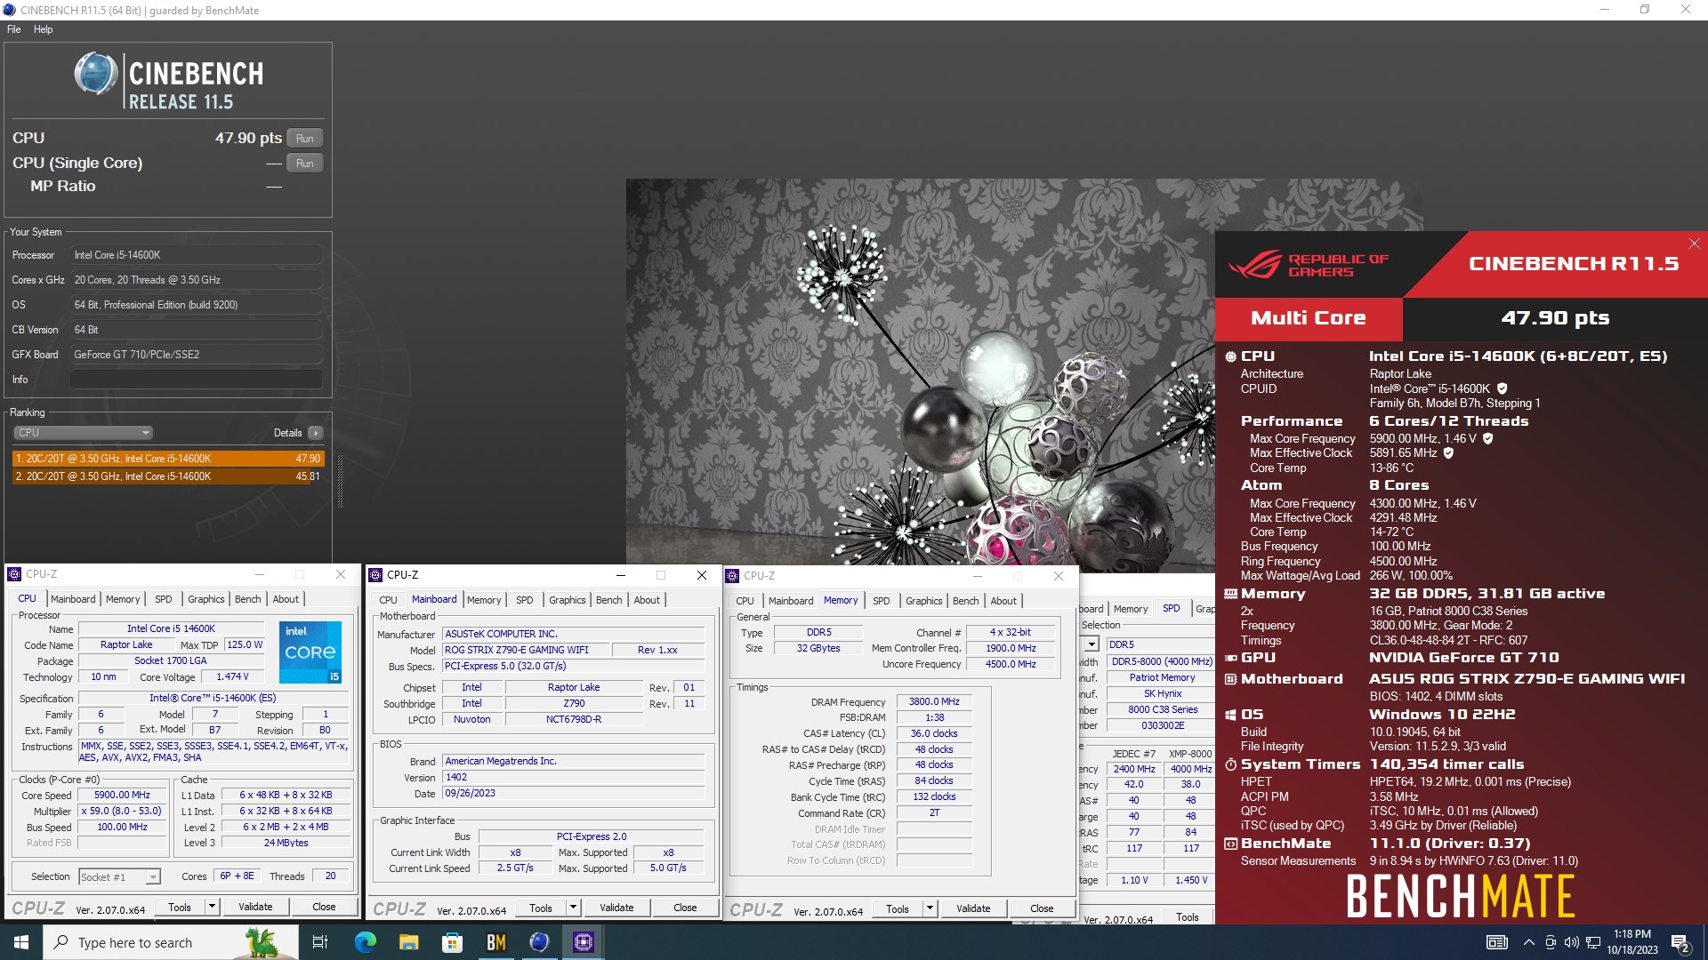Screen dimensions: 1708x960
Task: Click Validate in CPU tab window
Action: click(x=255, y=908)
